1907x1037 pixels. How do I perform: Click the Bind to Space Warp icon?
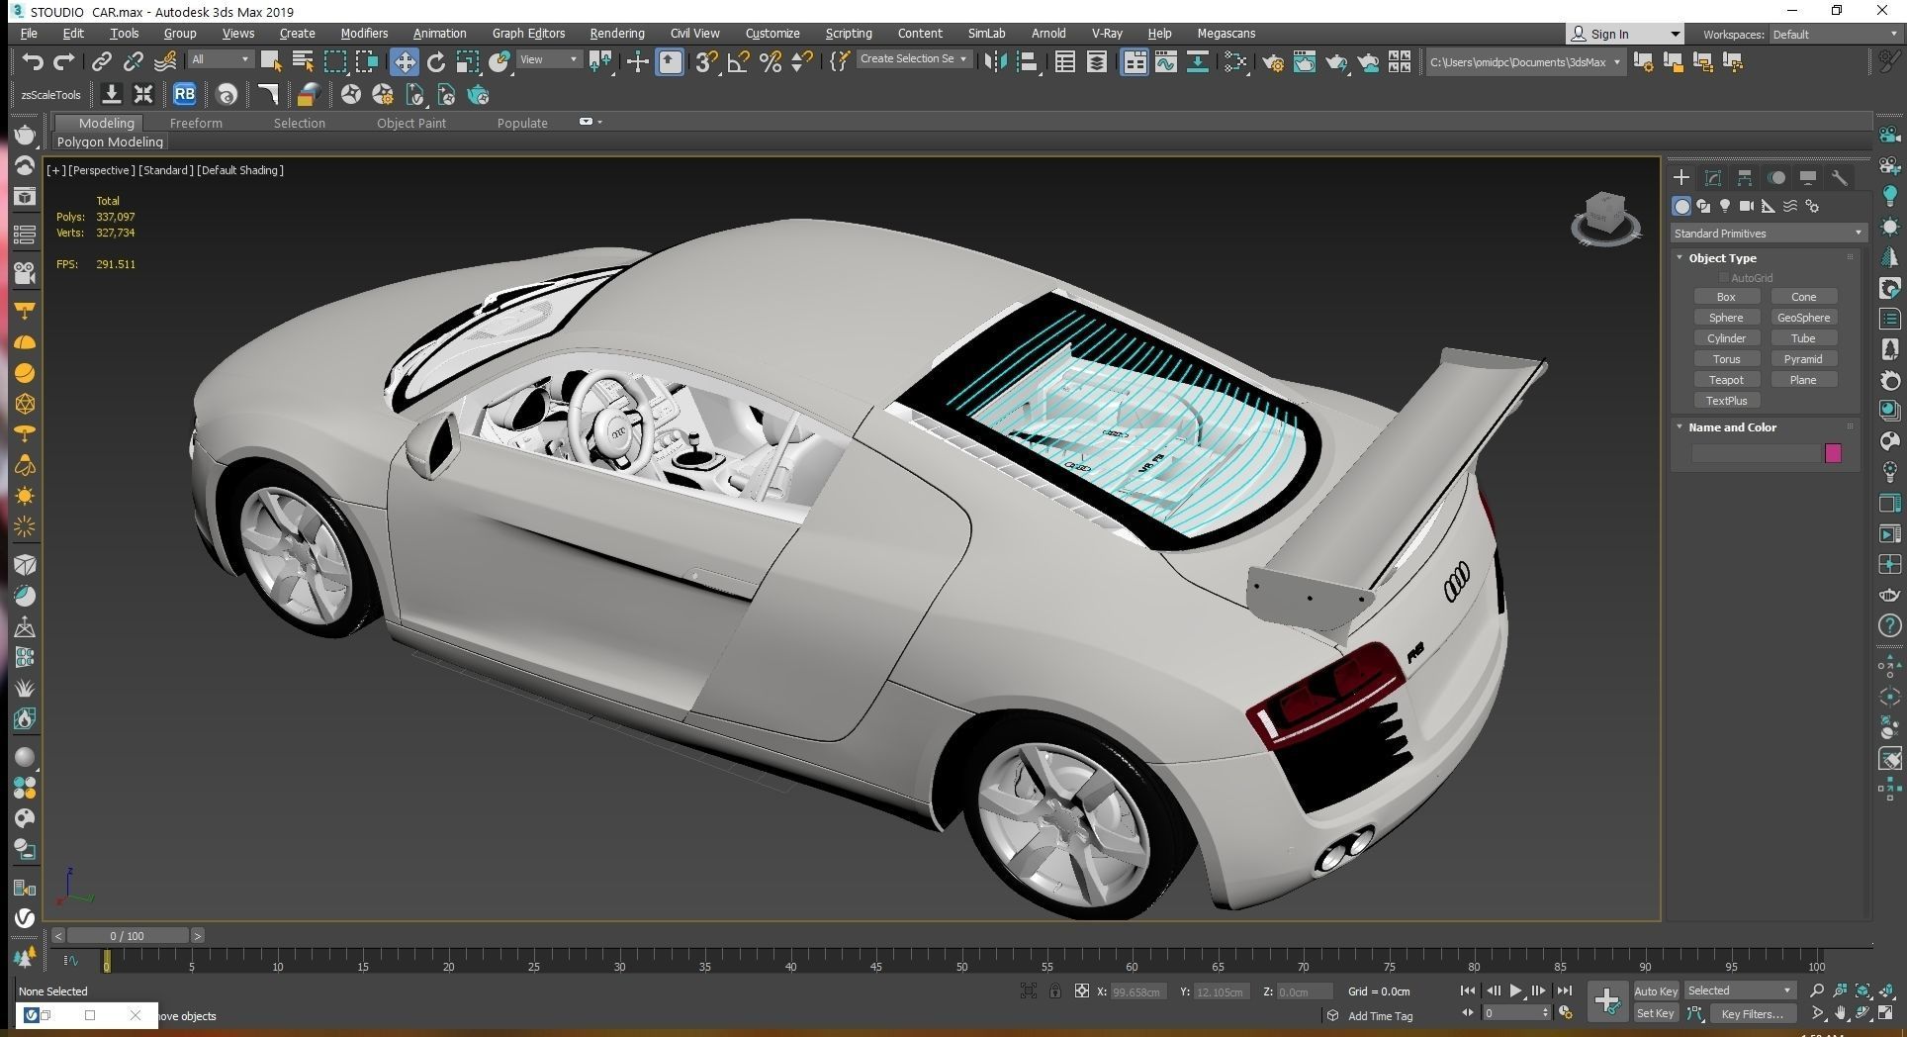coord(165,61)
